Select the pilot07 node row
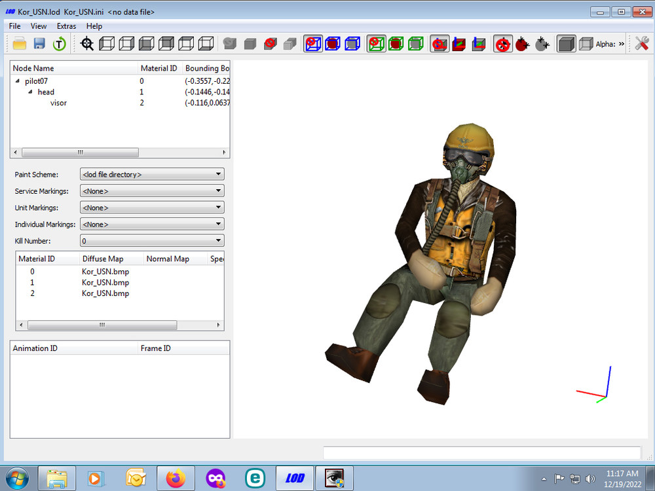655x491 pixels. (x=121, y=81)
